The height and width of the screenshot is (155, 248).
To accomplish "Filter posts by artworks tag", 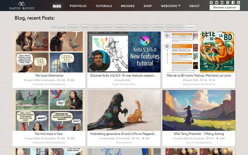I will pos(73,27).
